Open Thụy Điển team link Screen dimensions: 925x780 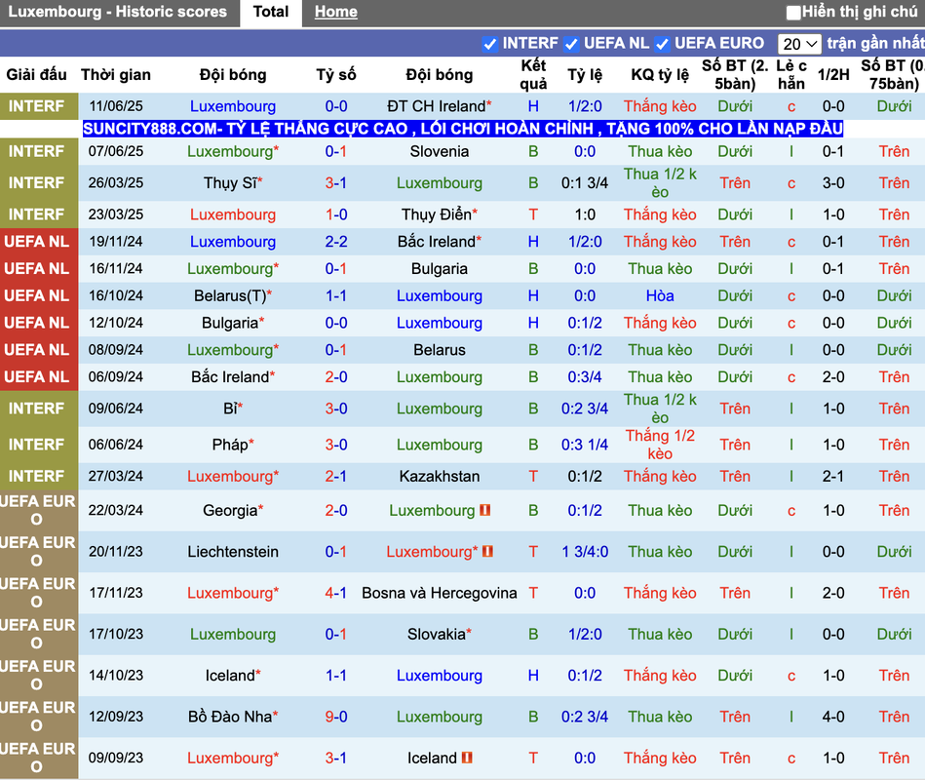(439, 214)
